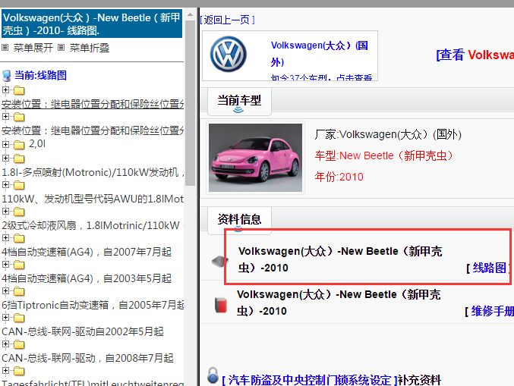Open first underlined 安装位置：继电器位置 entry
The width and height of the screenshot is (514, 386).
(x=93, y=104)
